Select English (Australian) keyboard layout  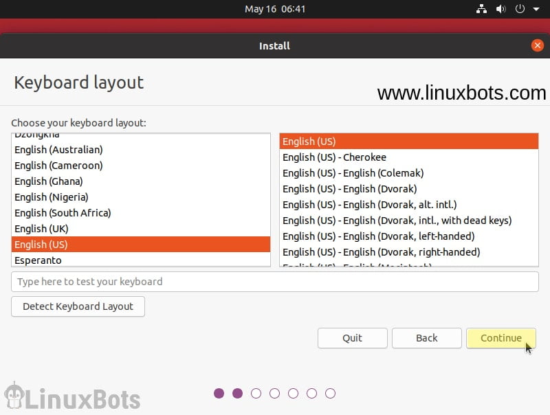58,149
